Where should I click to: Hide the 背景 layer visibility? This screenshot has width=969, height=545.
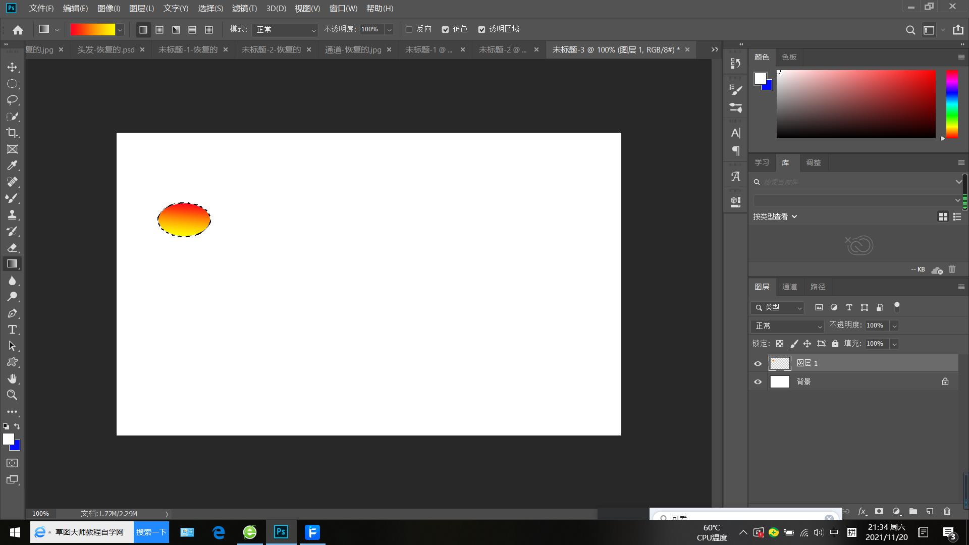point(758,382)
